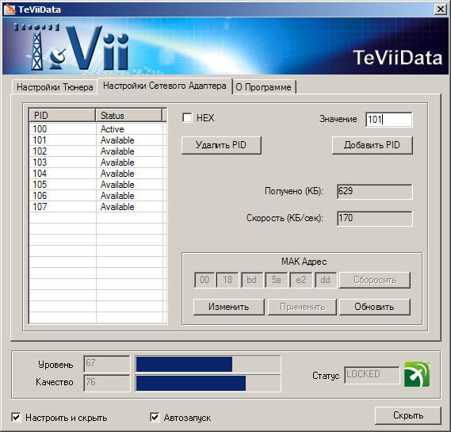Disable the Автозапуск checkbox
This screenshot has width=451, height=432.
coord(155,417)
